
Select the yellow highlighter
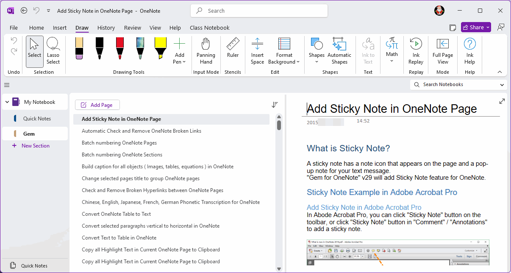click(161, 48)
